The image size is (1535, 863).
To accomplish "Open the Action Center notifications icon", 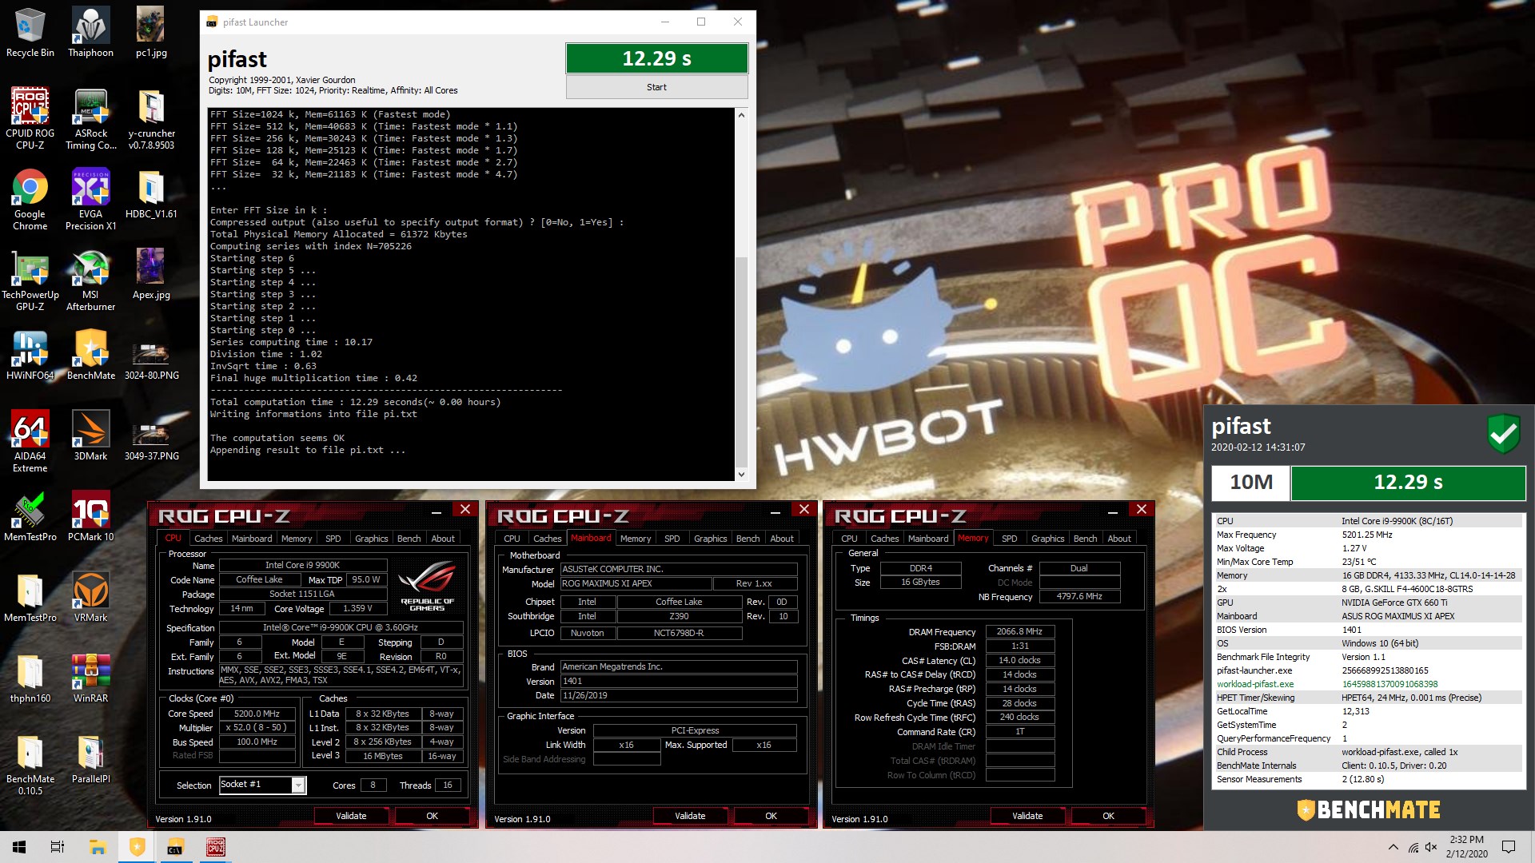I will point(1509,847).
